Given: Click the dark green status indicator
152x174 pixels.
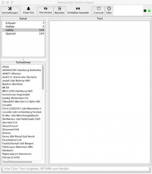Looking at the screenshot, I should pos(145,11).
